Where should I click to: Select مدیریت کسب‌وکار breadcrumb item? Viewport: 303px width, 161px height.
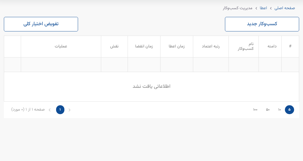237,8
